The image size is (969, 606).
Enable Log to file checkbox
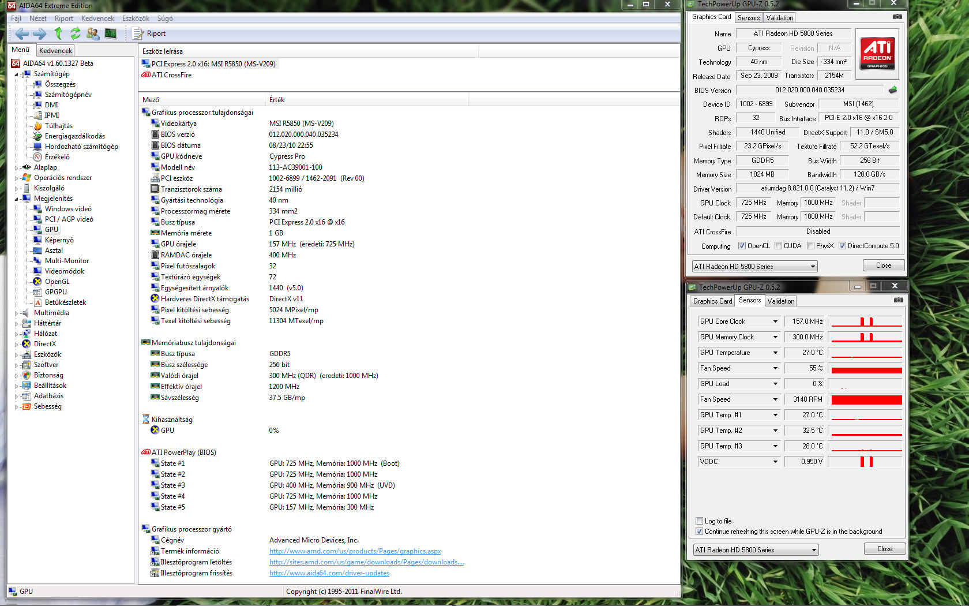coord(699,521)
